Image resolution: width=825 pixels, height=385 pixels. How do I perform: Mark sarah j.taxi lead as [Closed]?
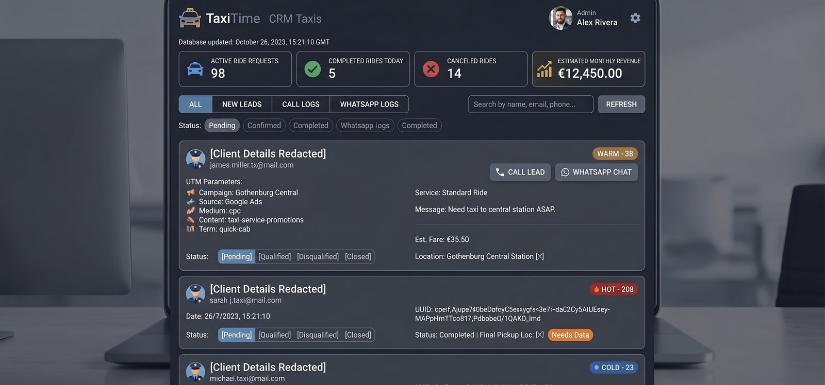[358, 335]
